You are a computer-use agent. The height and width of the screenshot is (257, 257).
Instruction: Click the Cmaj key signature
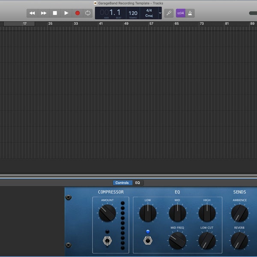(149, 16)
